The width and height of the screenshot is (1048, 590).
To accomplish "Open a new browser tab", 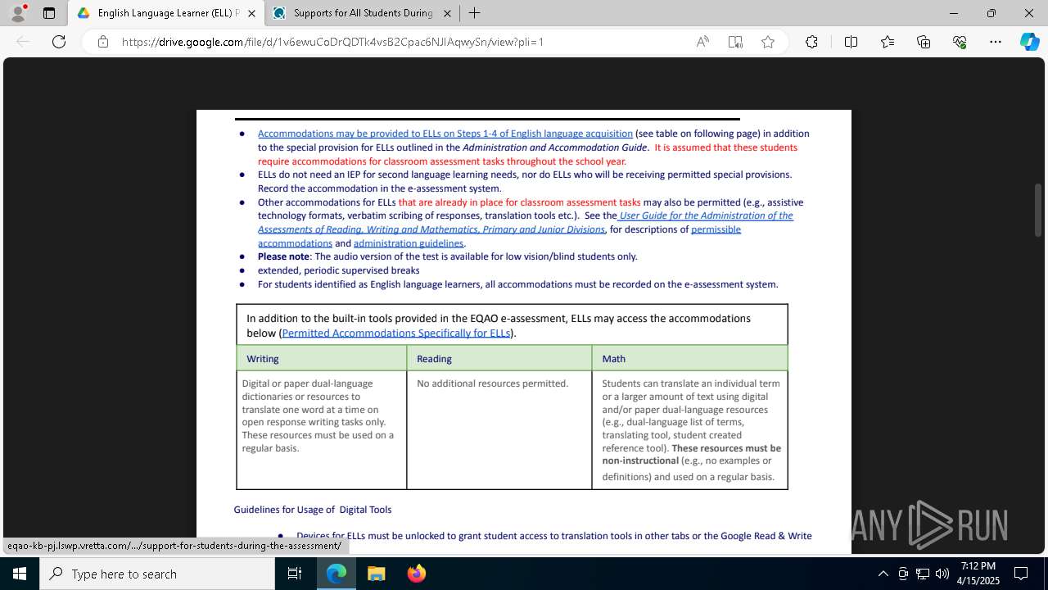I will [x=474, y=13].
